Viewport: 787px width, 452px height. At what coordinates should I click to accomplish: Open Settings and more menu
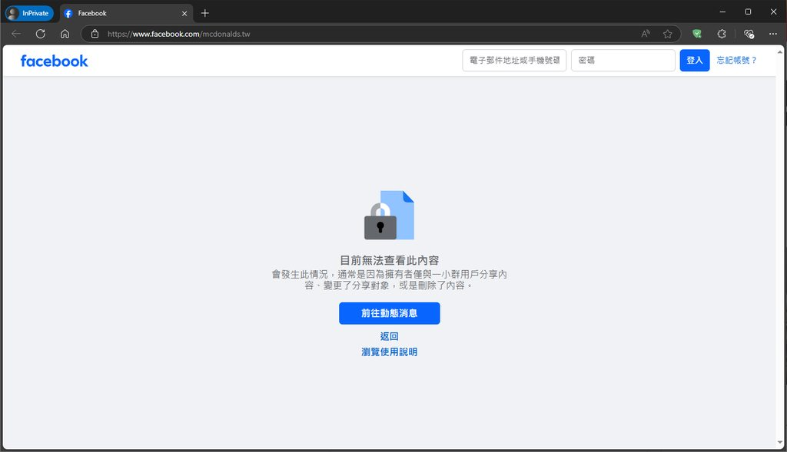773,33
